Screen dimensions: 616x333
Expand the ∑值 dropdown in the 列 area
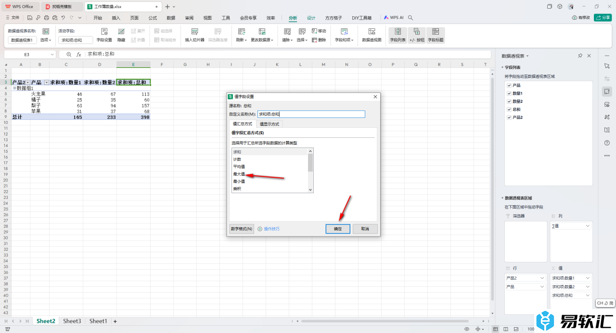pos(588,226)
